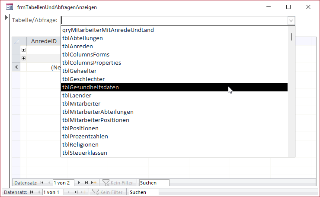Go to next record in subform navigation
This screenshot has height=197, width=320.
point(80,183)
